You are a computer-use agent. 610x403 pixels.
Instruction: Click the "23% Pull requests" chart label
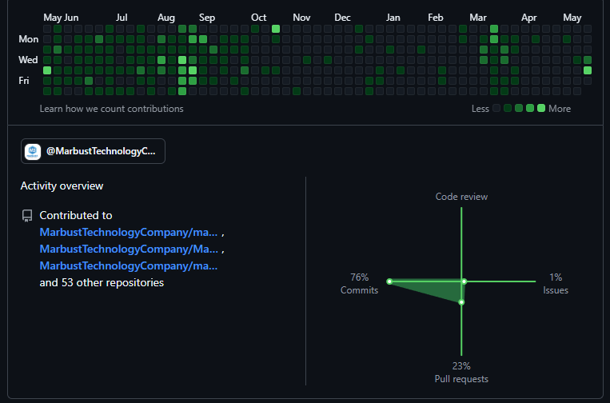point(461,372)
